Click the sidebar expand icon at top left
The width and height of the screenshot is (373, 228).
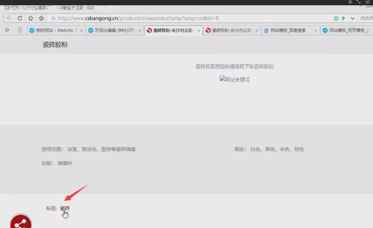[7, 30]
